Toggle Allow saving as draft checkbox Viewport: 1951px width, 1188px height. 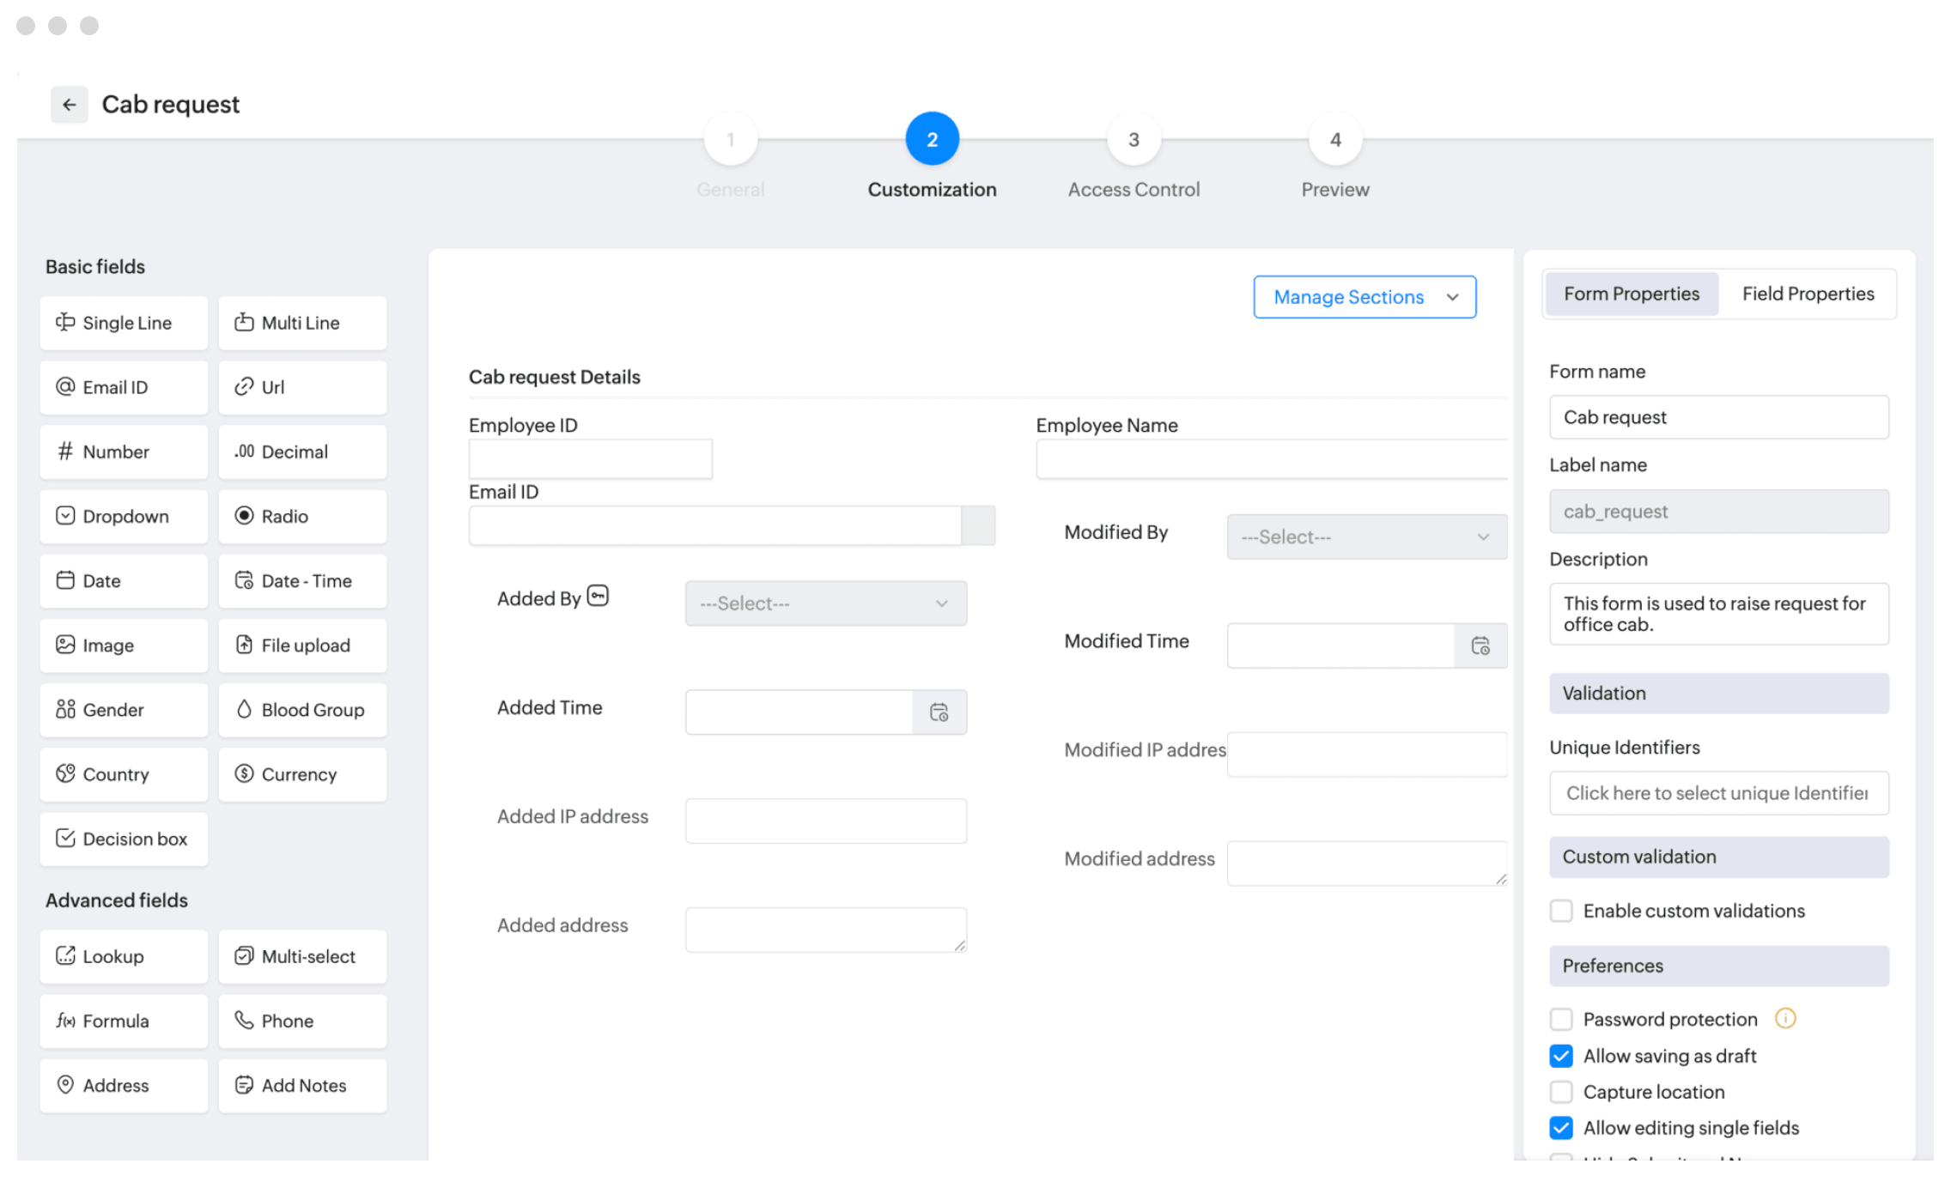coord(1561,1056)
